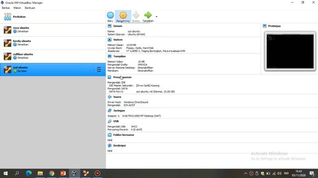Select the zulfikar ubuntu VM entry
Screen dimensions: 318x178
53,56
